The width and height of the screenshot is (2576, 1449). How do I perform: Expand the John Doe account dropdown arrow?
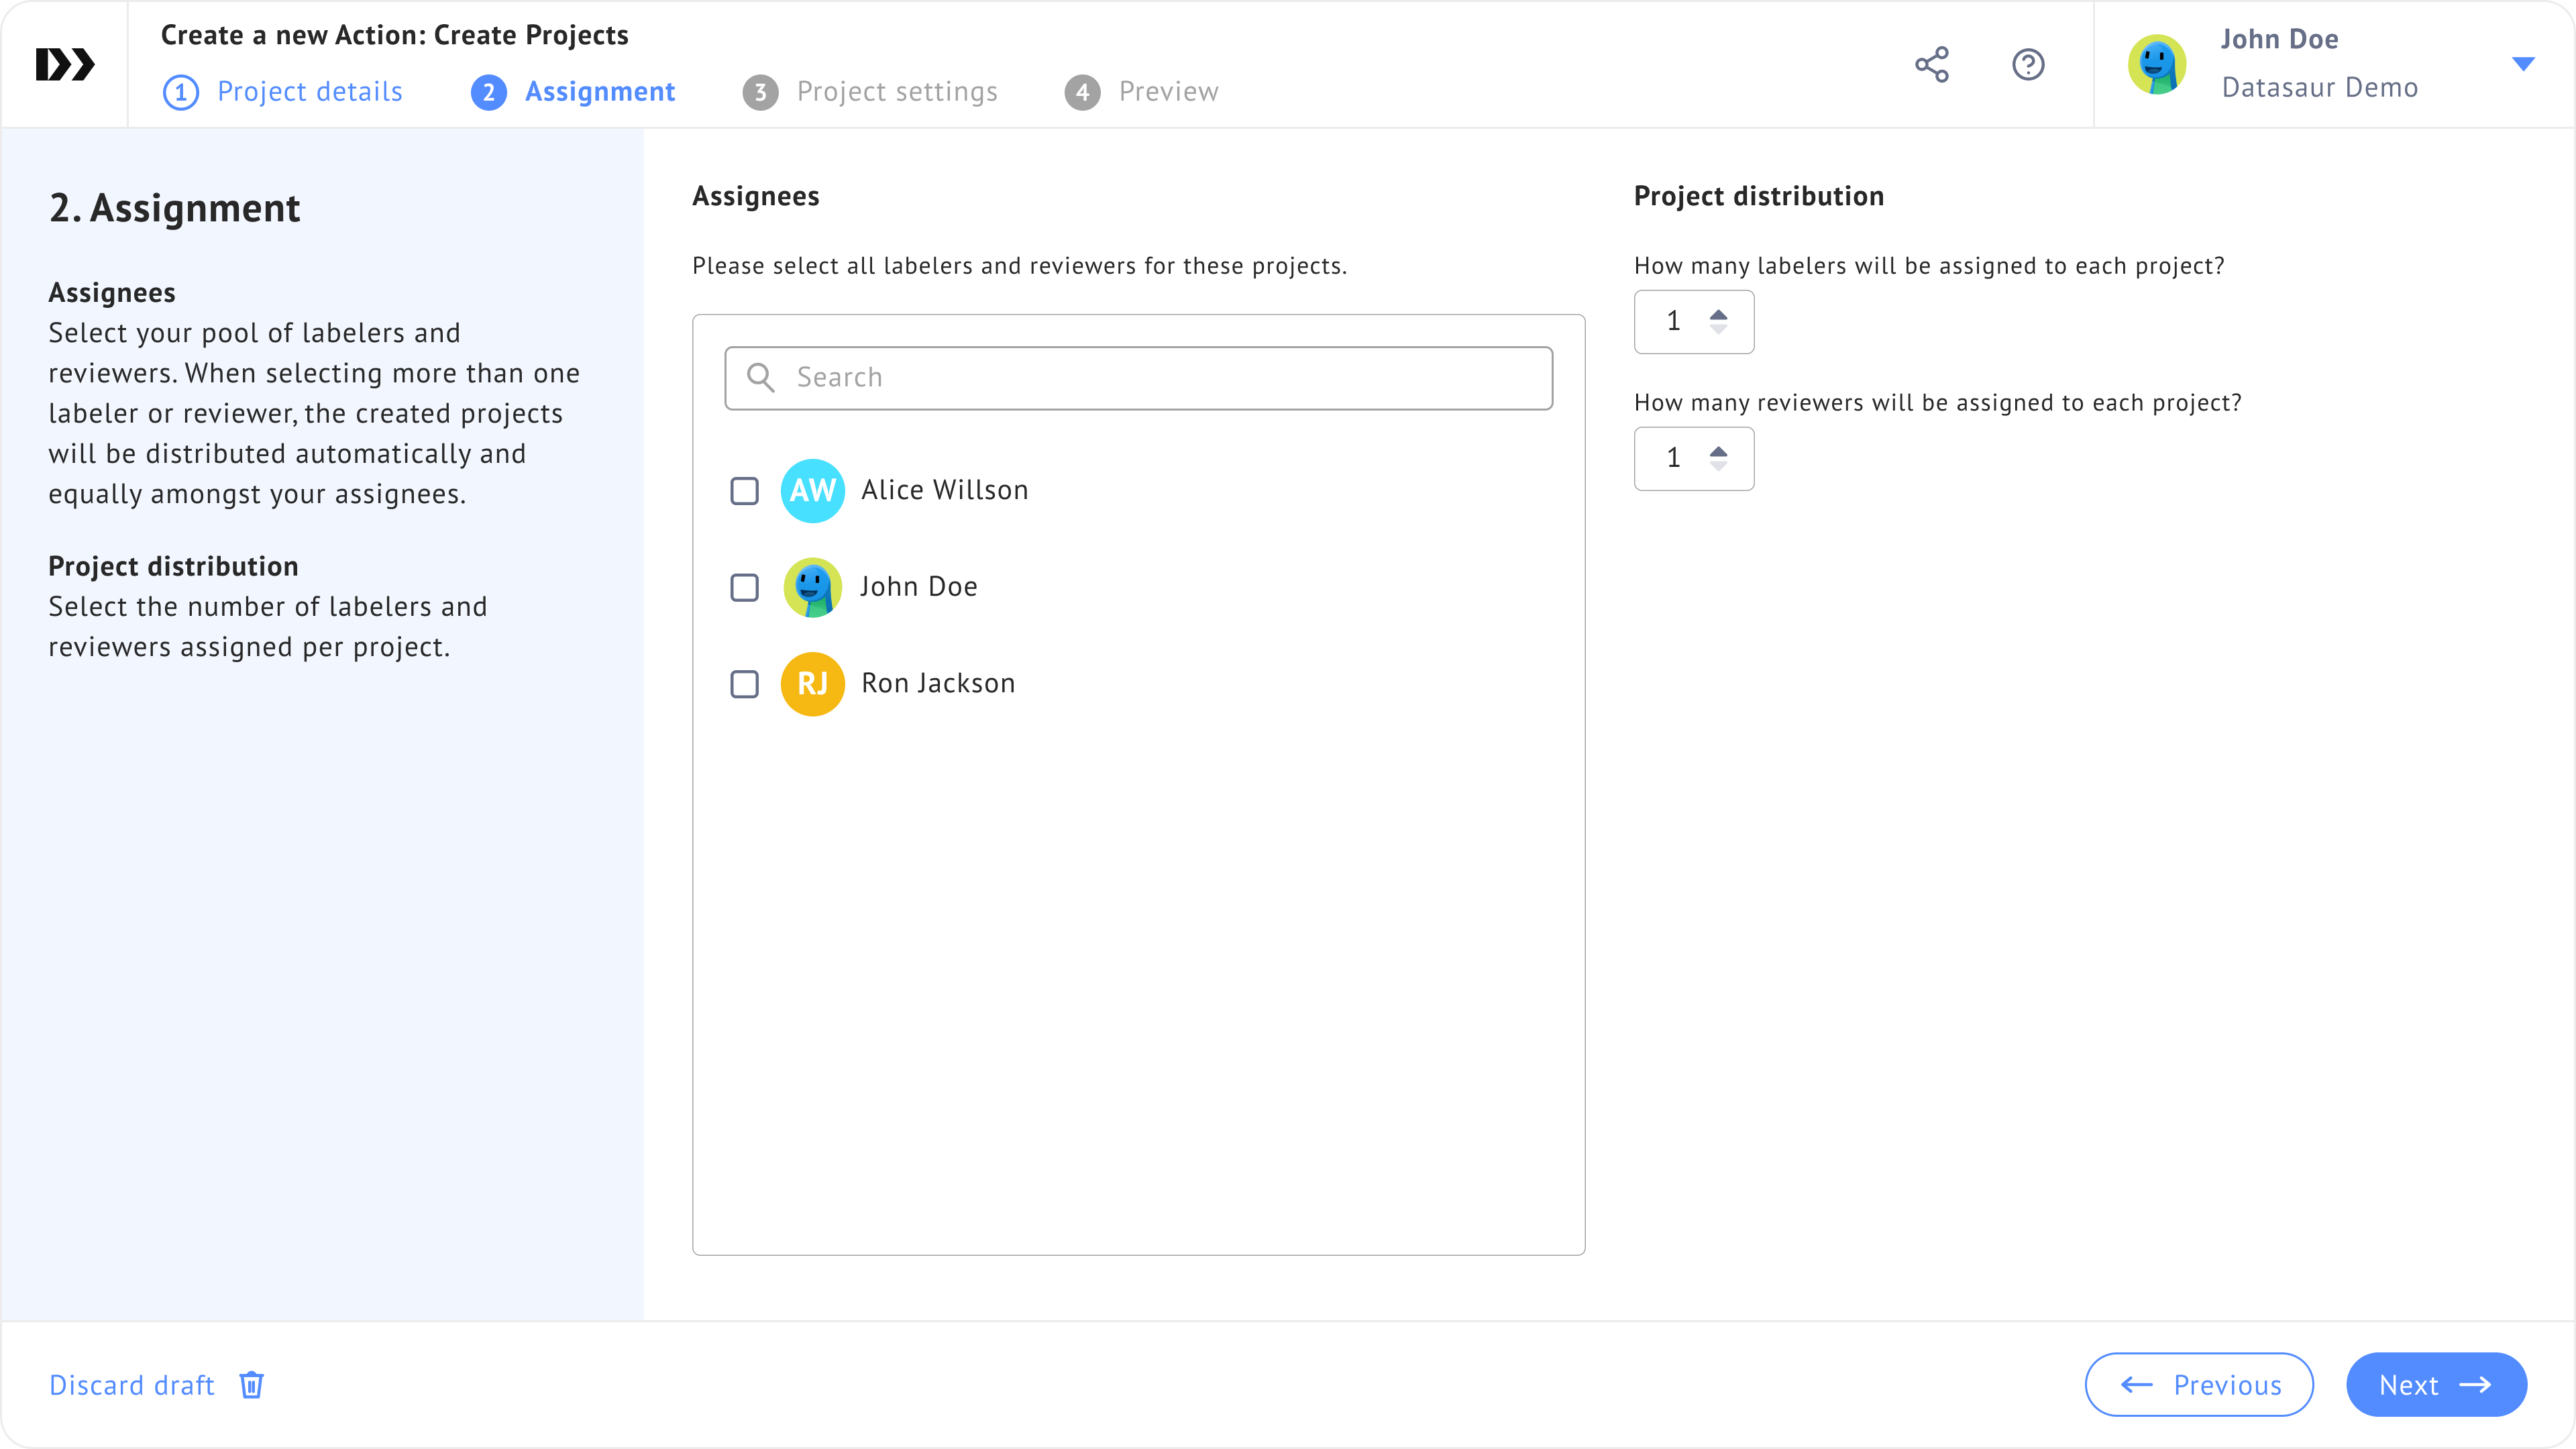point(2522,64)
